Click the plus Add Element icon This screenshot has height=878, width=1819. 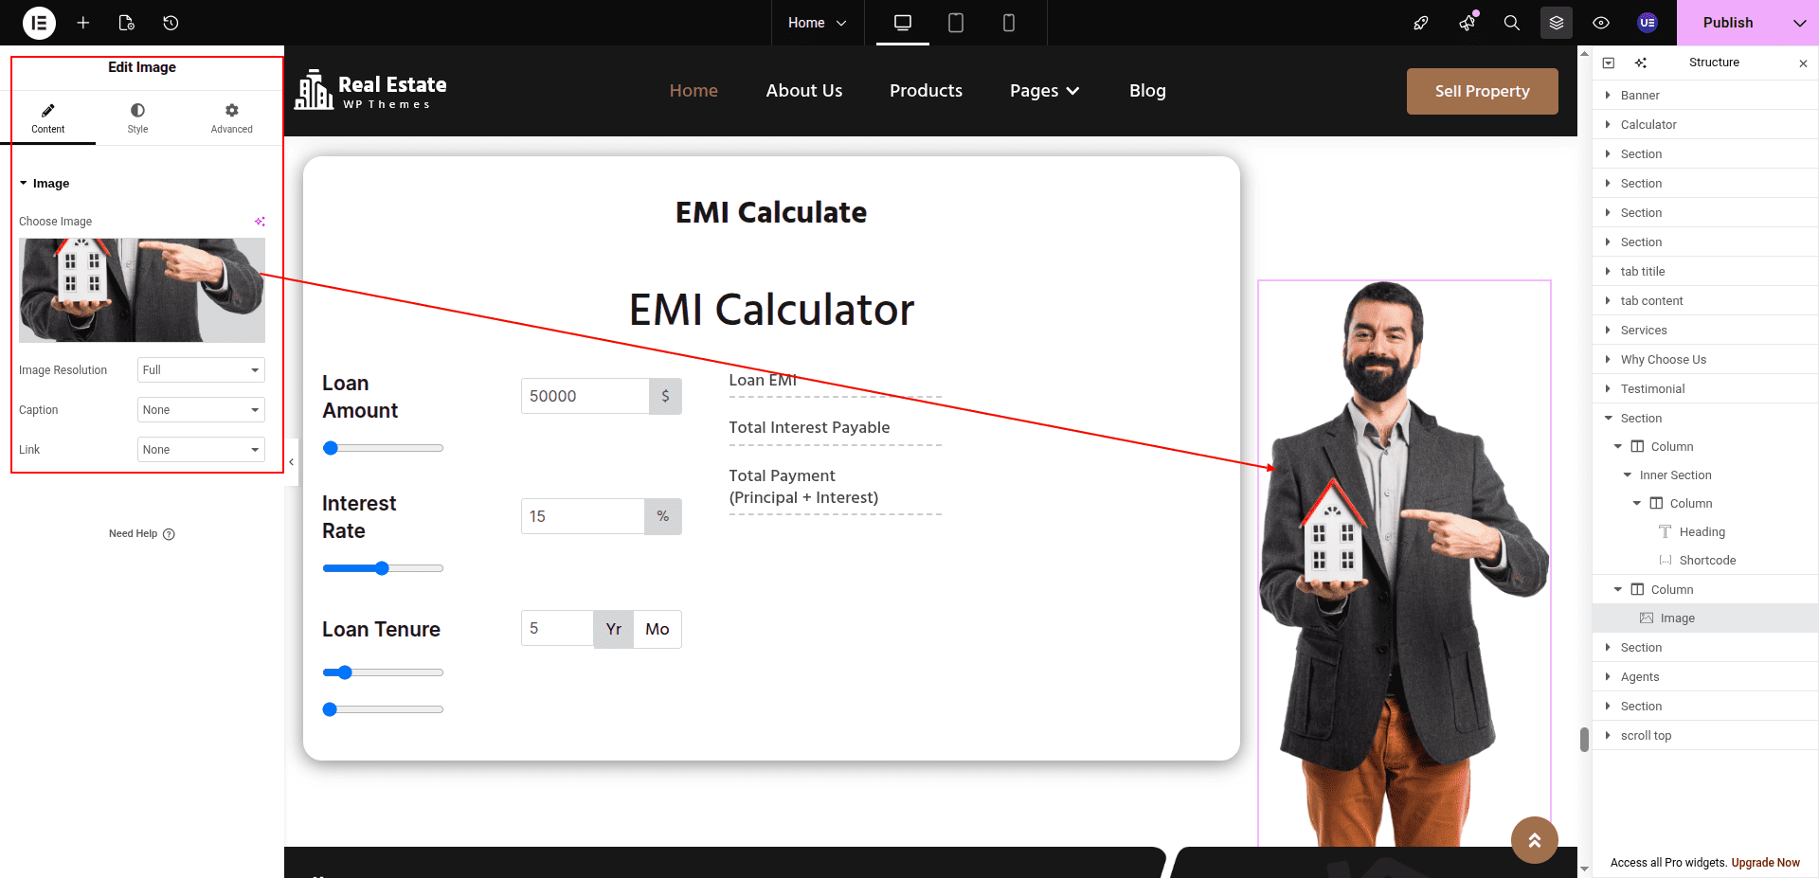83,23
